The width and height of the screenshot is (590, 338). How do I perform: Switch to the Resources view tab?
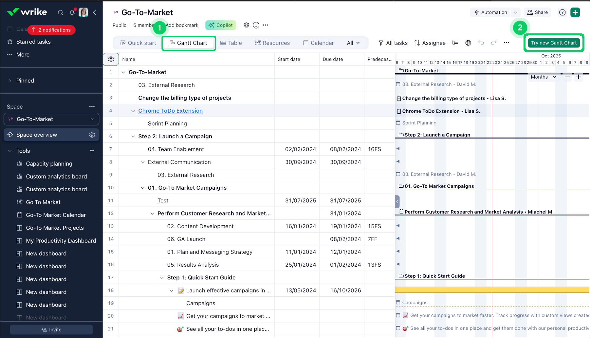(x=272, y=43)
